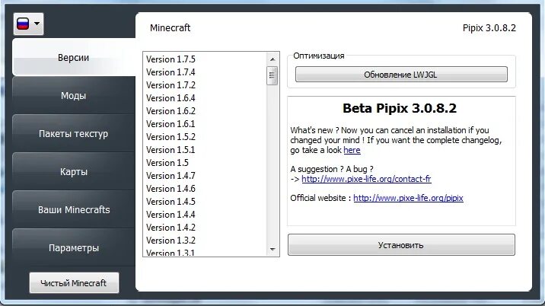Open the Ваши Minecrafts tab
Image resolution: width=545 pixels, height=306 pixels.
74,209
